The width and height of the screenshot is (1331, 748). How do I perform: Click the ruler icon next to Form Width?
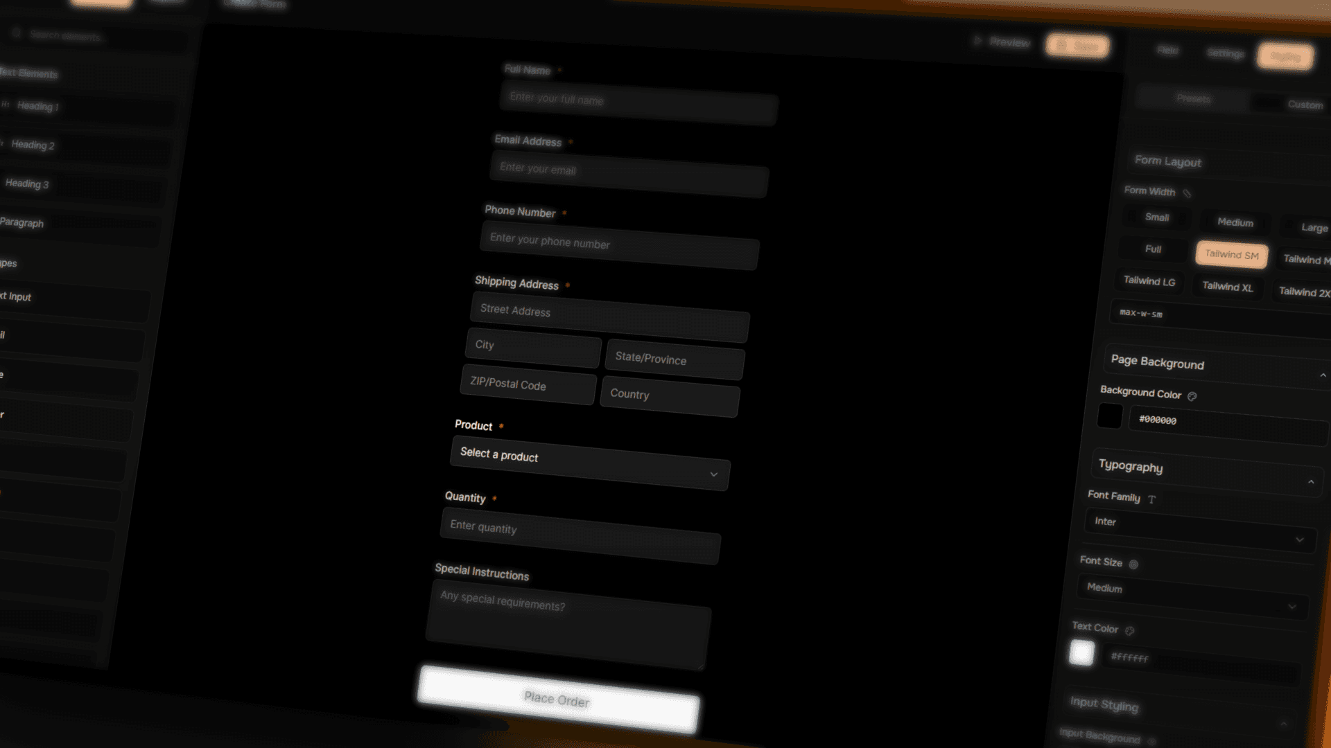[x=1187, y=193]
